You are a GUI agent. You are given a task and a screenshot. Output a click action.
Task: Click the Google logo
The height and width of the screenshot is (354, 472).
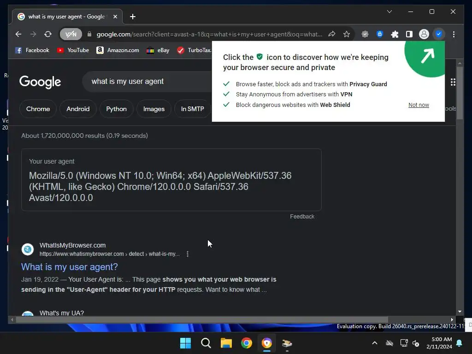(x=40, y=82)
